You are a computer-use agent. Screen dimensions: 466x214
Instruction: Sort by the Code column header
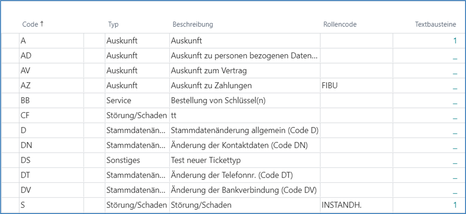(x=30, y=25)
